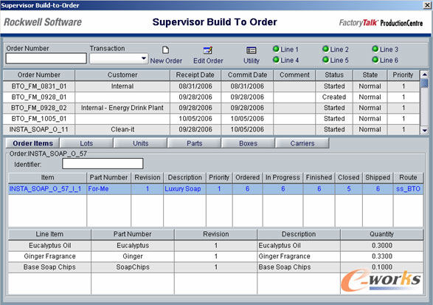Screen dimensions: 433x305
Task: Launch the Utility icon
Action: 251,50
